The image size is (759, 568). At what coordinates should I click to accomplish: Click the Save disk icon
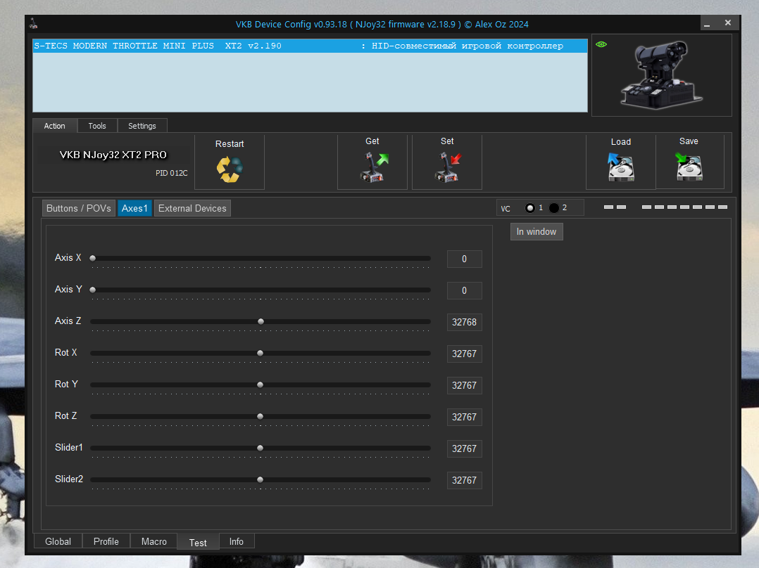689,167
